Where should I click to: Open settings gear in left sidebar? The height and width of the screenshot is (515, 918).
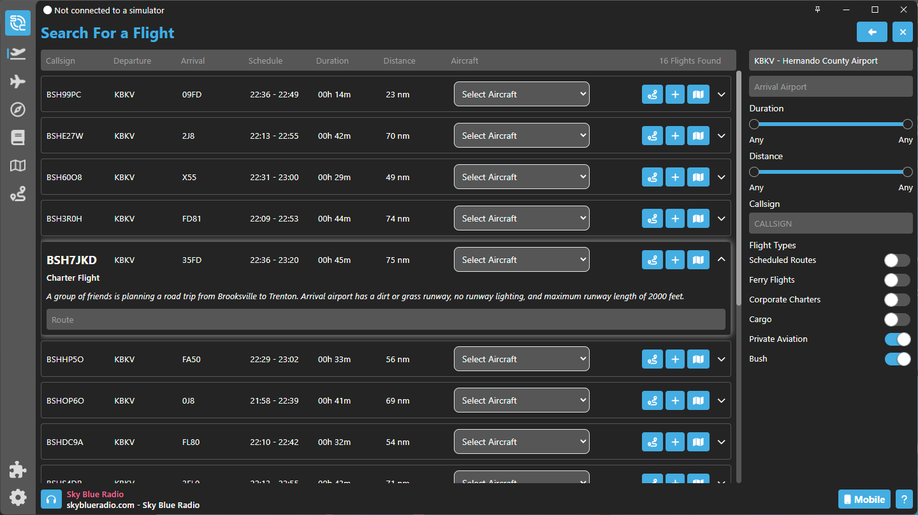click(18, 497)
